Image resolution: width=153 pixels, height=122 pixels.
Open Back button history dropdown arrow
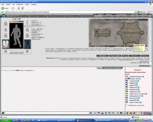[x=10, y=8]
